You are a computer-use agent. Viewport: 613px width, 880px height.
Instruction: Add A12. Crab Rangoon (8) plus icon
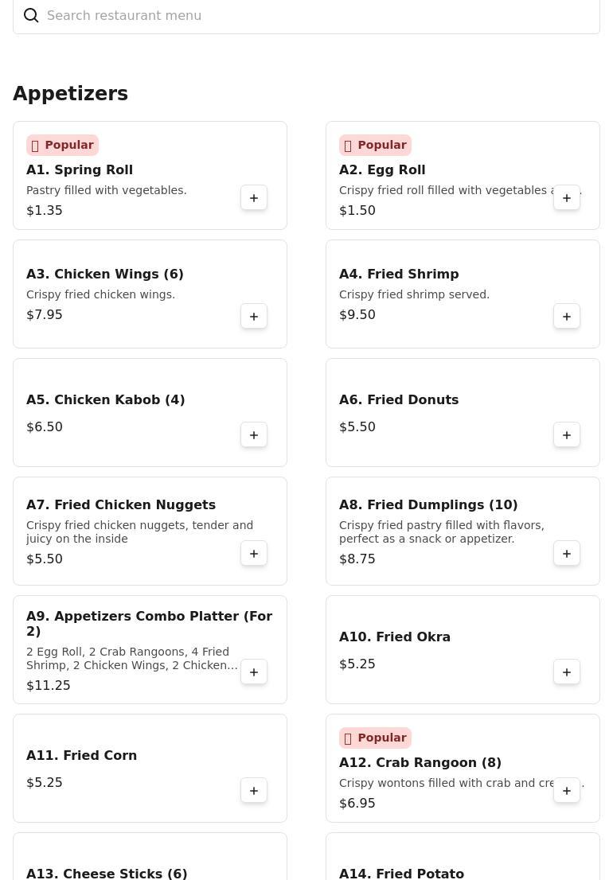[x=566, y=789]
